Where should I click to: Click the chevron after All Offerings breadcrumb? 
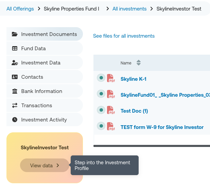[39, 9]
